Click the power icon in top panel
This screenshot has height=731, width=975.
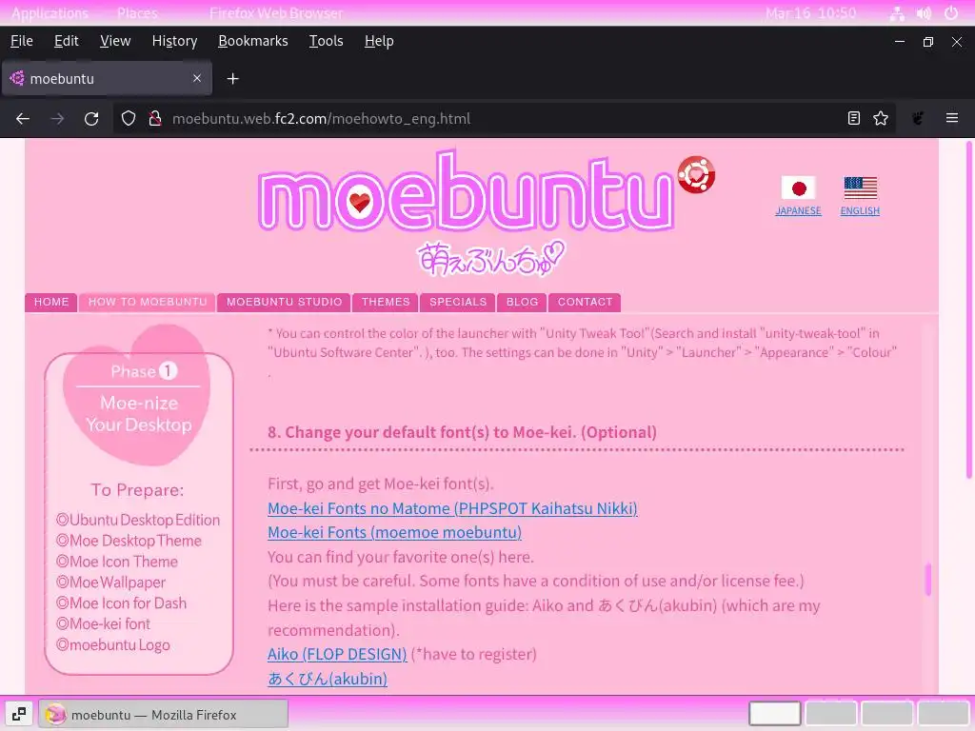click(951, 13)
